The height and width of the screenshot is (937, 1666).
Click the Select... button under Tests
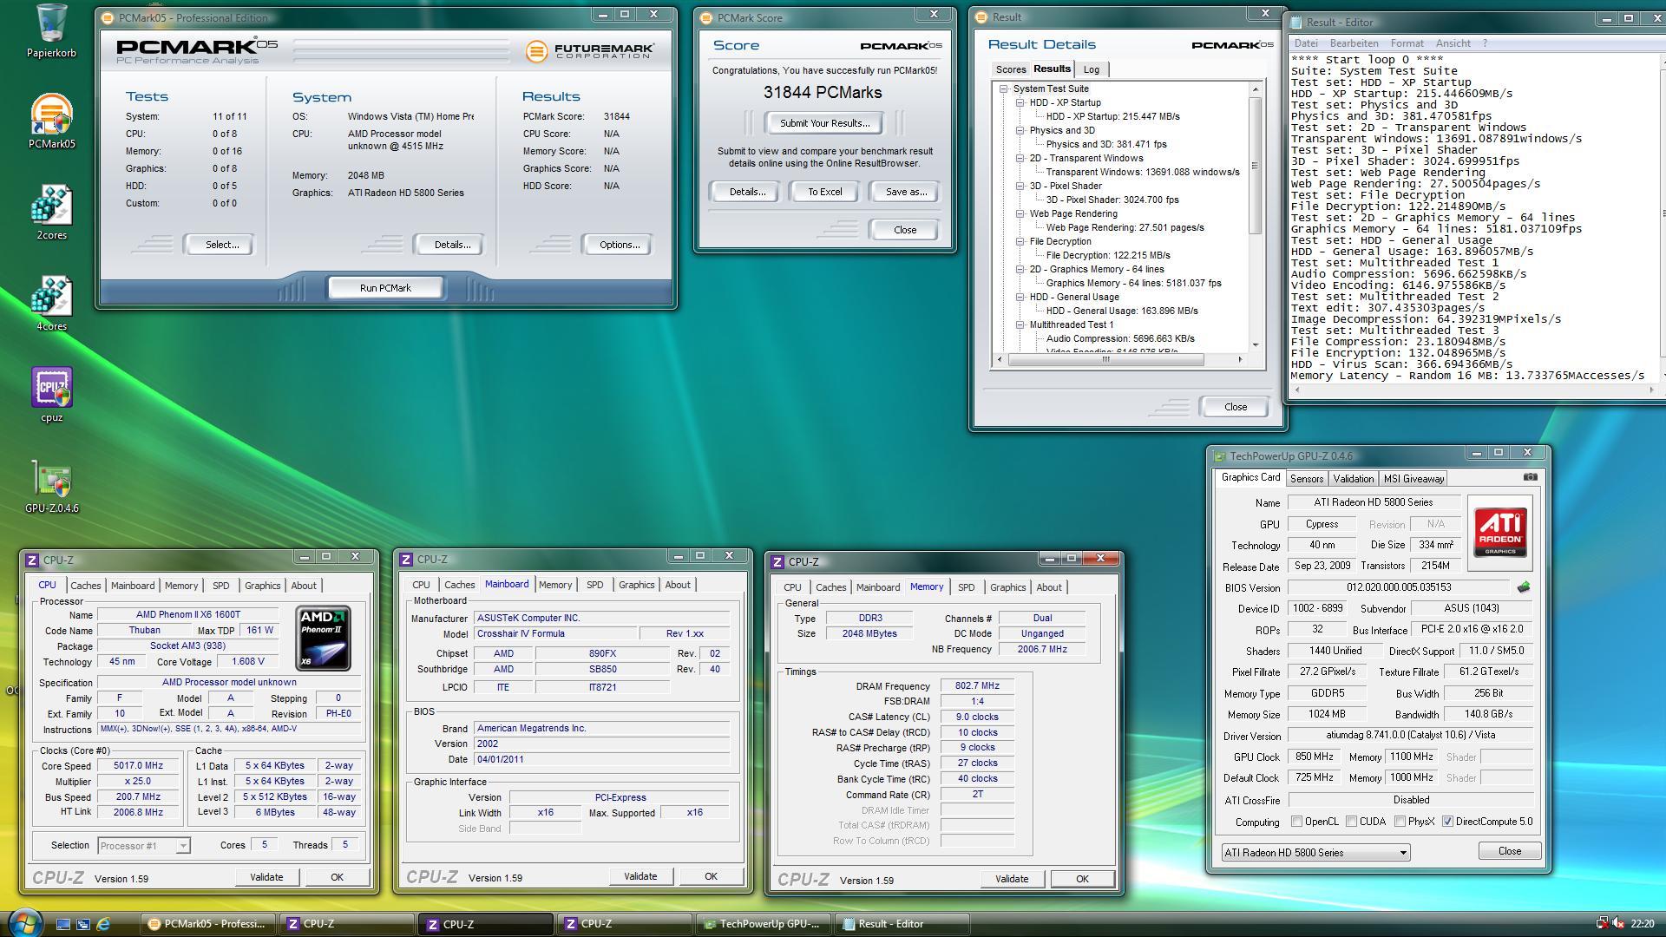coord(221,245)
